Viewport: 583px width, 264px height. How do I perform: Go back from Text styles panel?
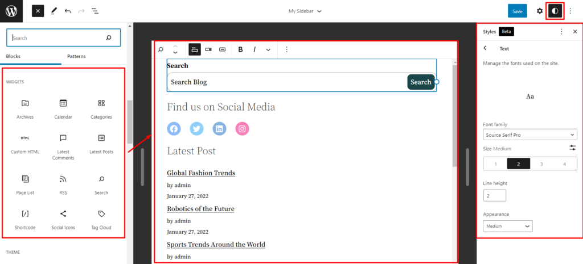click(x=485, y=48)
